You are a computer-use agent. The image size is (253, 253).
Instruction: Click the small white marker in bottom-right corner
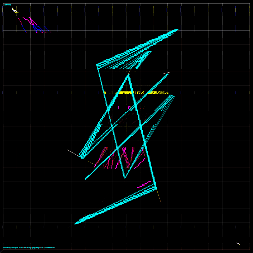tap(238, 244)
